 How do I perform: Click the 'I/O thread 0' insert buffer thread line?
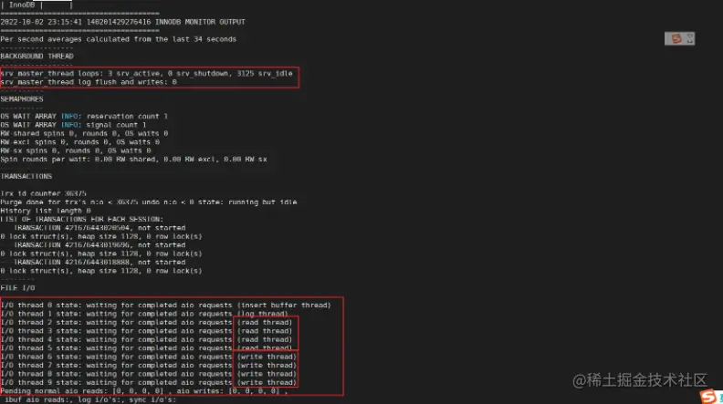[166, 306]
